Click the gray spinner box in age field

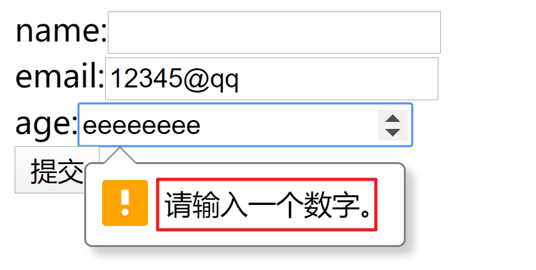coord(392,125)
